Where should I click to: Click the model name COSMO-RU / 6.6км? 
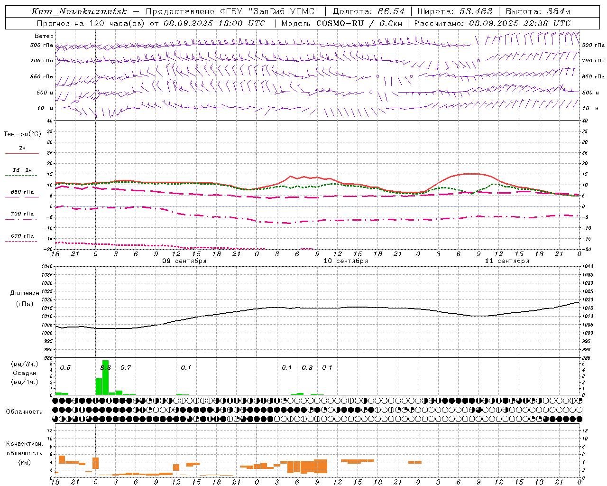[359, 23]
